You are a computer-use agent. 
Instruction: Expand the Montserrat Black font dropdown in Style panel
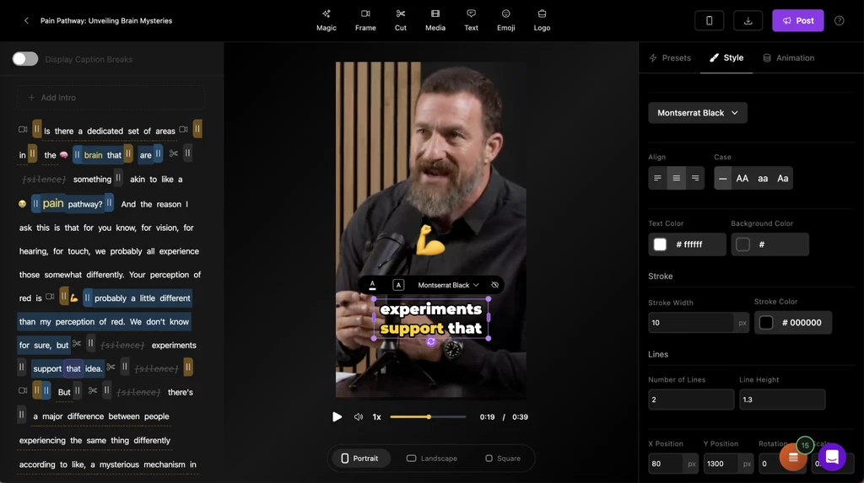point(697,113)
